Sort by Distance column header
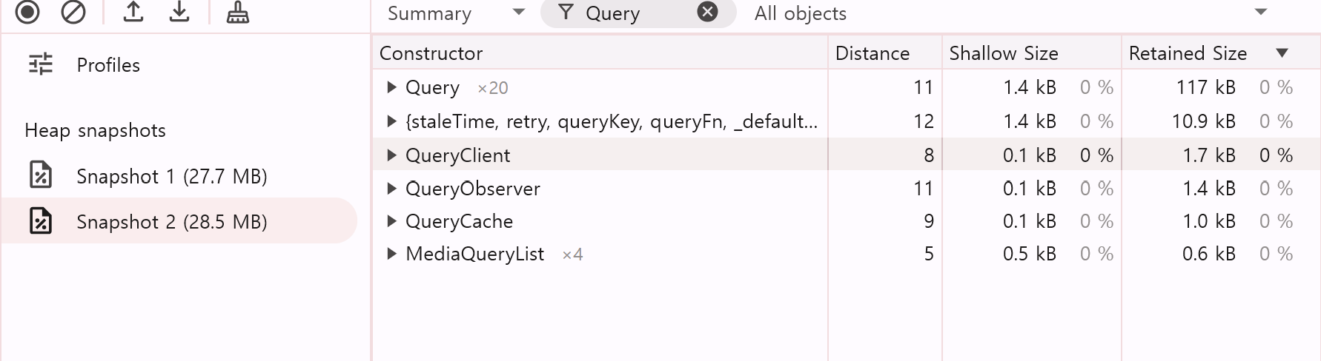The image size is (1321, 361). [x=873, y=53]
